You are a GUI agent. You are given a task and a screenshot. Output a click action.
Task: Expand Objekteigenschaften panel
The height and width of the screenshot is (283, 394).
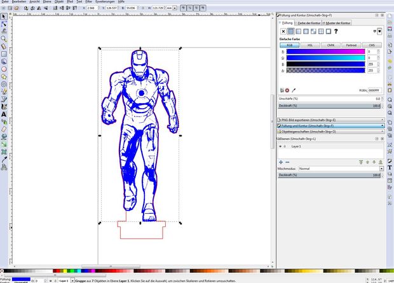pos(330,132)
